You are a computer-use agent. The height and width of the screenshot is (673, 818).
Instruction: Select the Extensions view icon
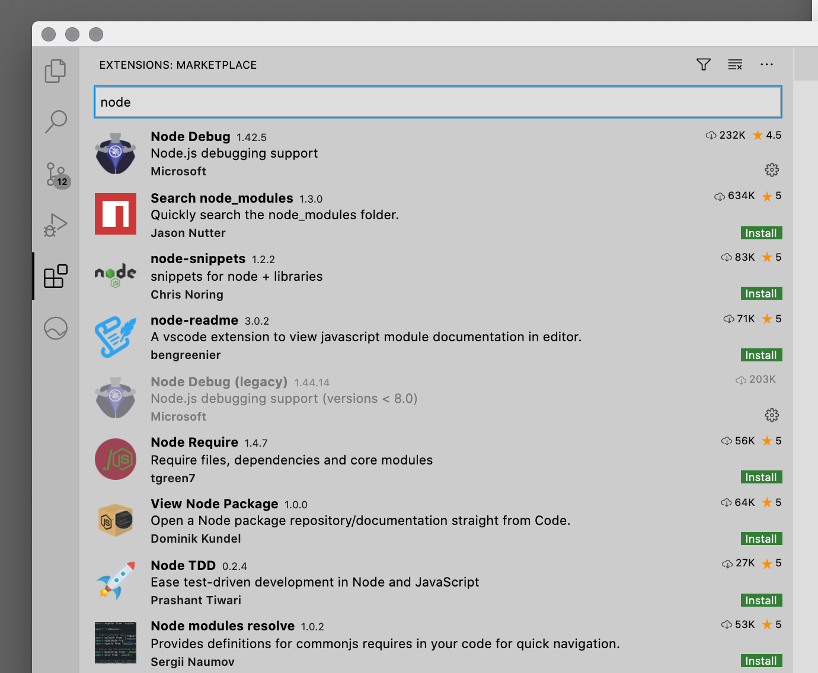(56, 276)
